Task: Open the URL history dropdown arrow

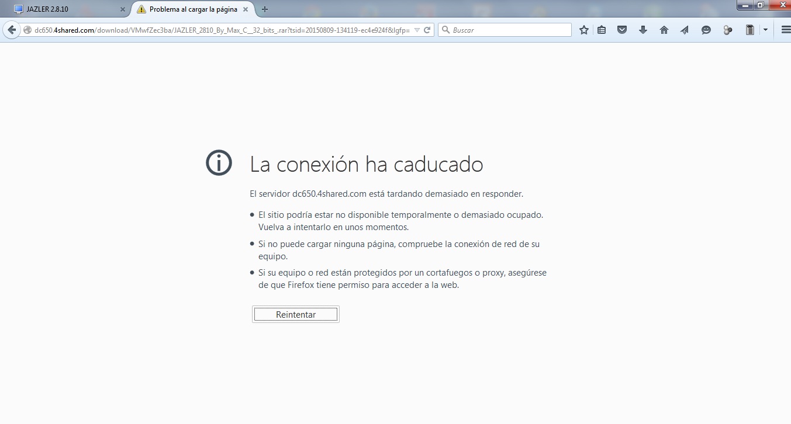Action: point(417,30)
